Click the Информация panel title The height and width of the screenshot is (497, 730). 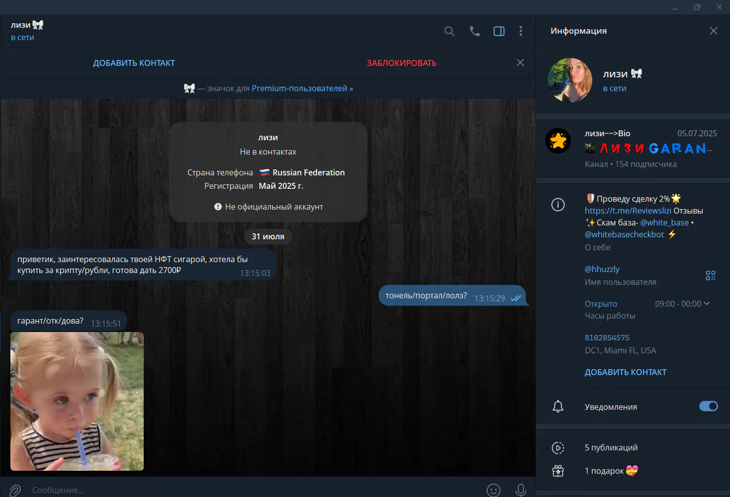coord(579,31)
